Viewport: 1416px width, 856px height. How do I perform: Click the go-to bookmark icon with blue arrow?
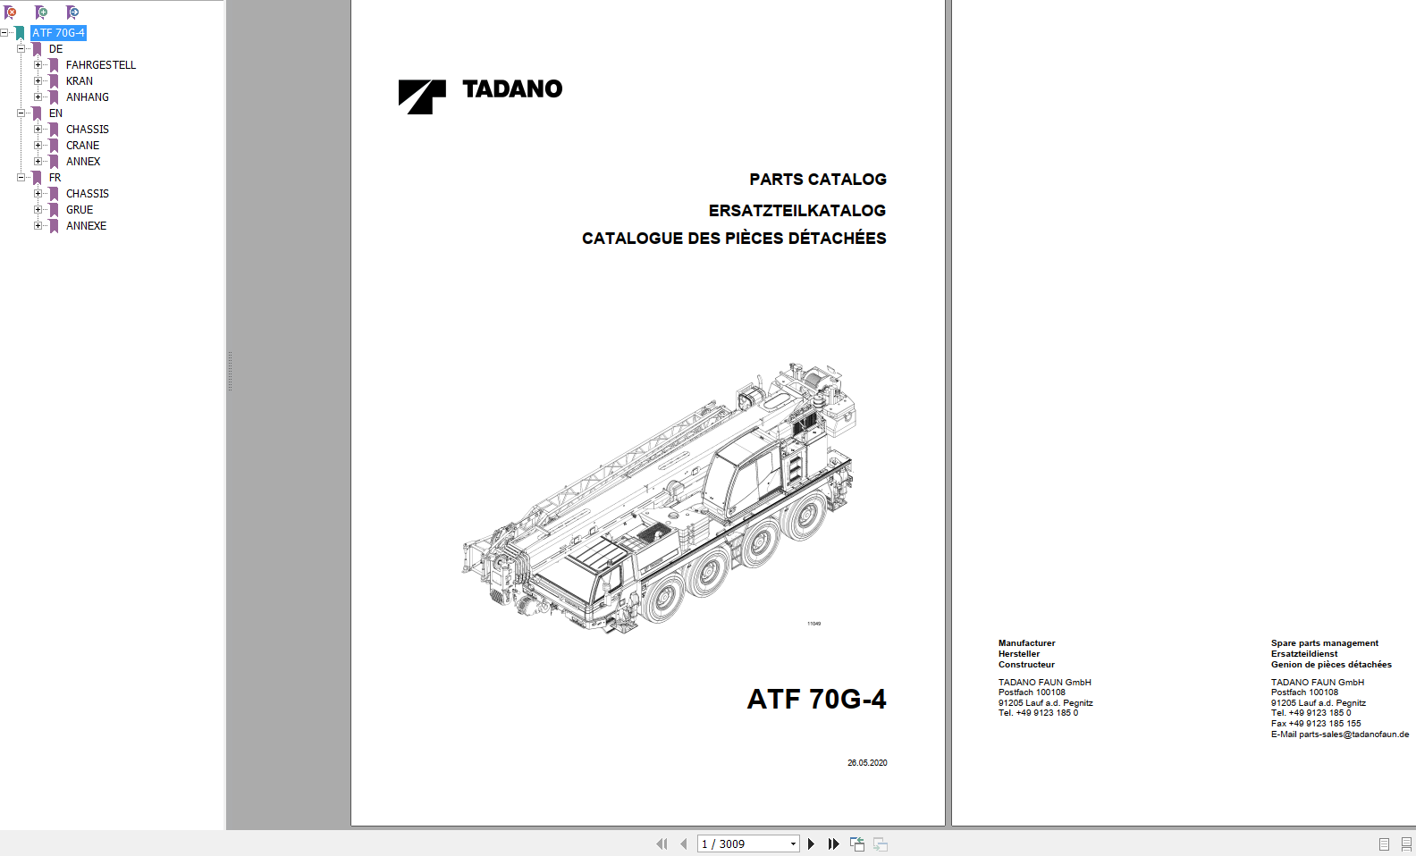click(72, 13)
